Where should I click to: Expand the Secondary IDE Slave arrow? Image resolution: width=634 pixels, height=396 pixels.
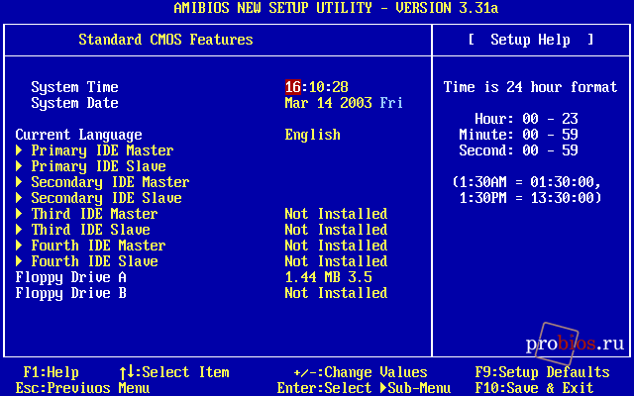pos(19,198)
